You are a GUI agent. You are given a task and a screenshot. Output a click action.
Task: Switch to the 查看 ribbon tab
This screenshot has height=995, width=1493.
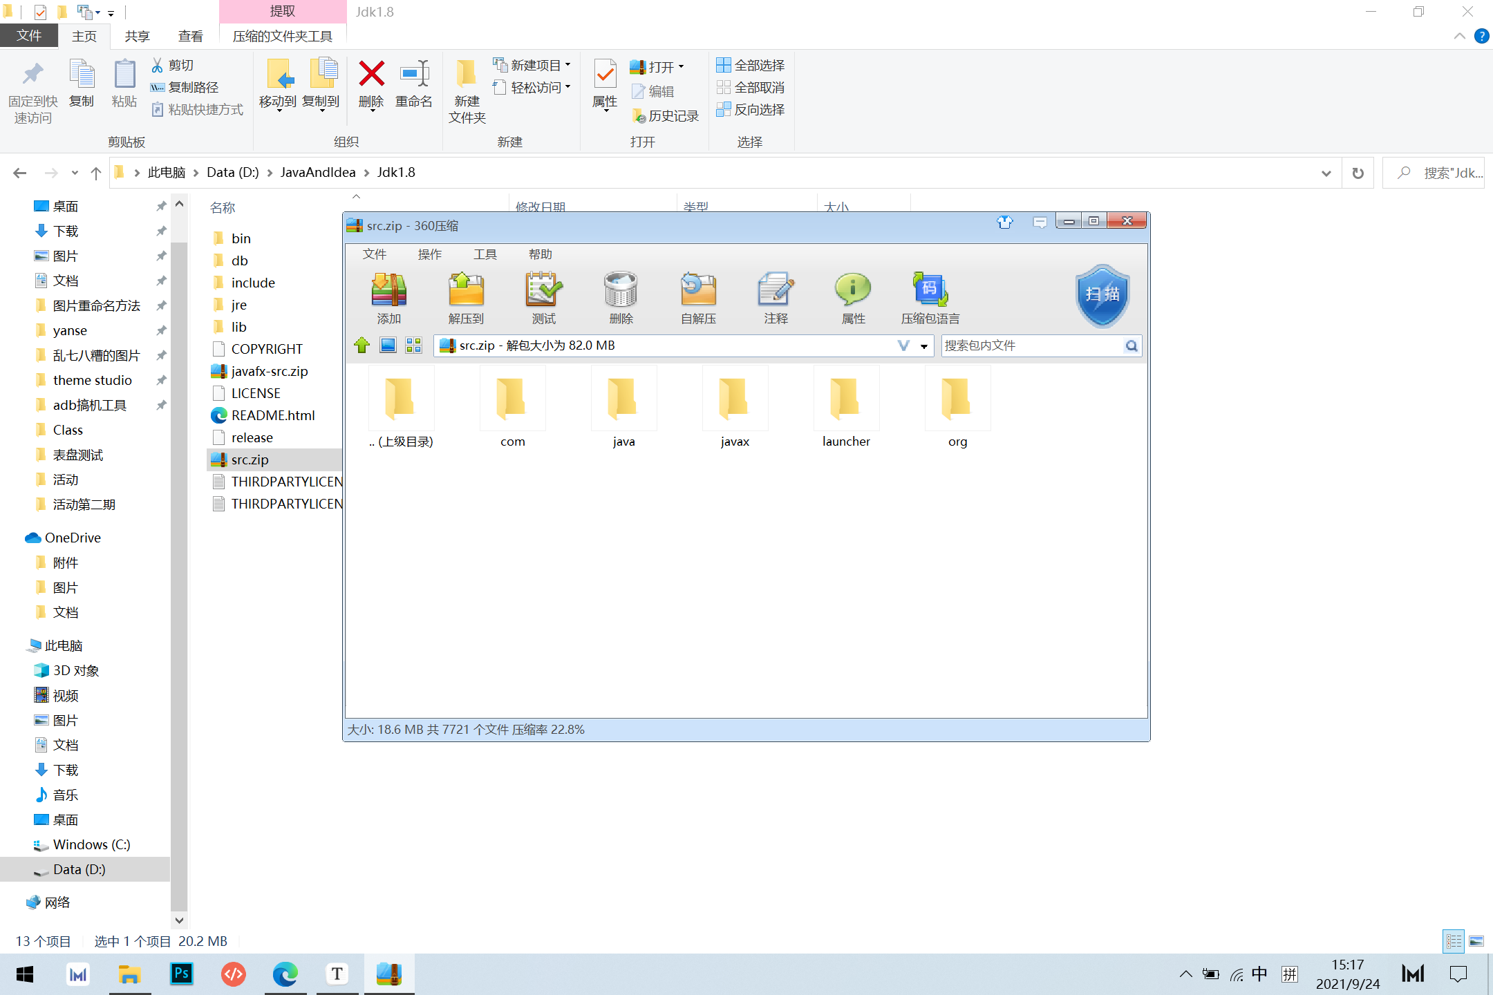[190, 36]
